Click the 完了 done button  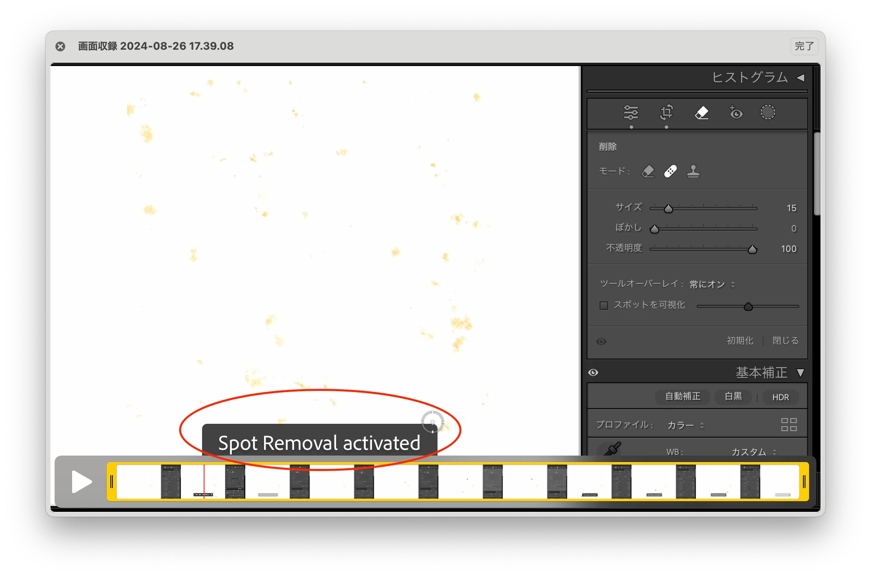[x=804, y=46]
